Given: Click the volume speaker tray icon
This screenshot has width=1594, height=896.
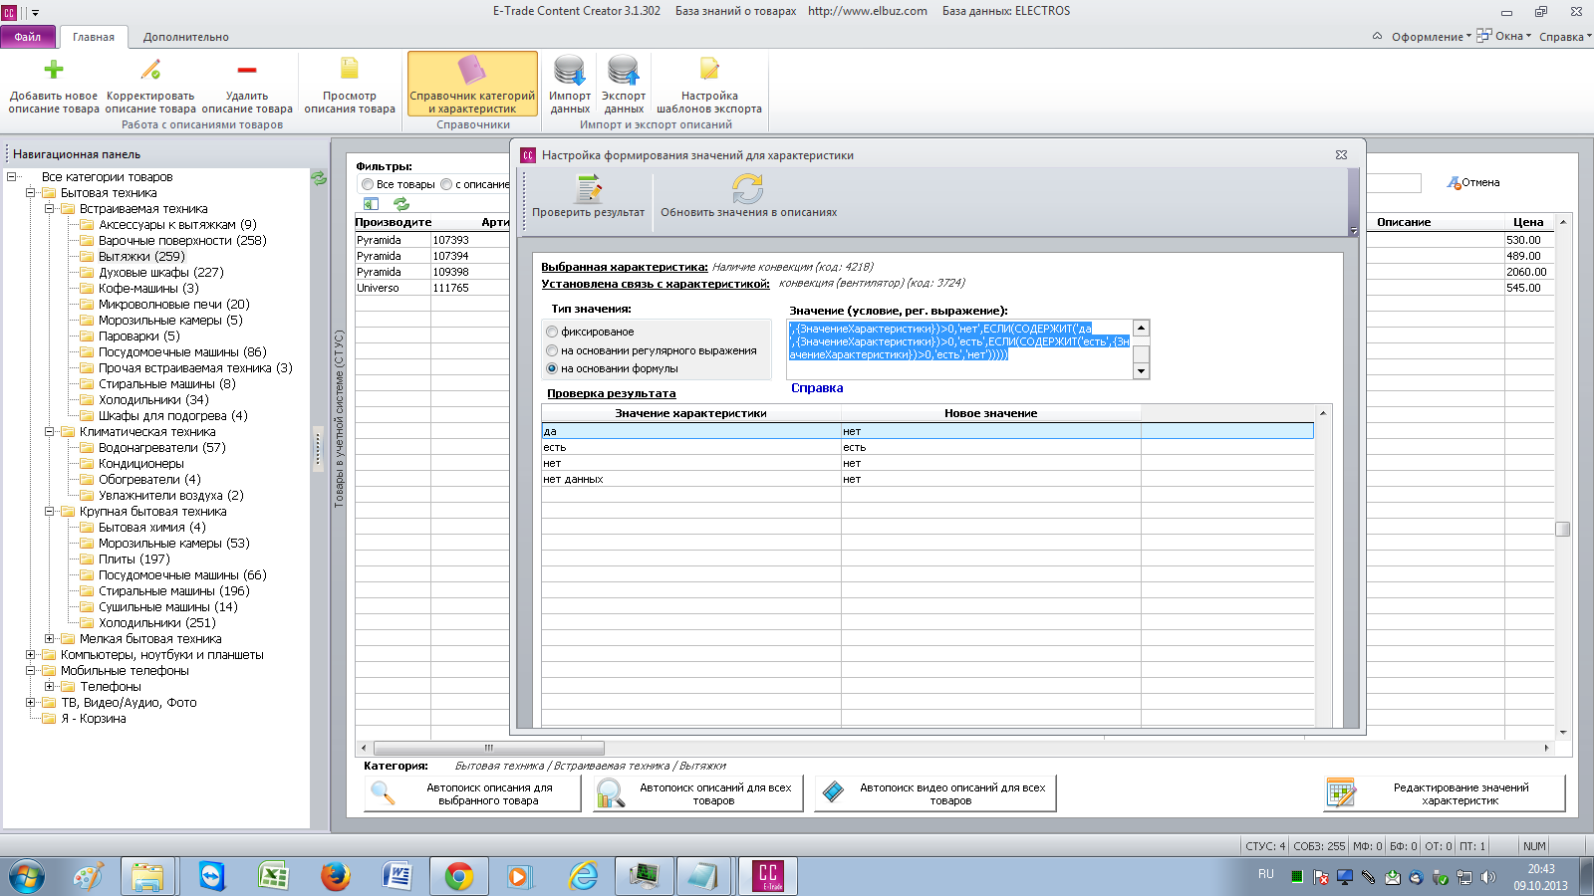Looking at the screenshot, I should coord(1488,877).
